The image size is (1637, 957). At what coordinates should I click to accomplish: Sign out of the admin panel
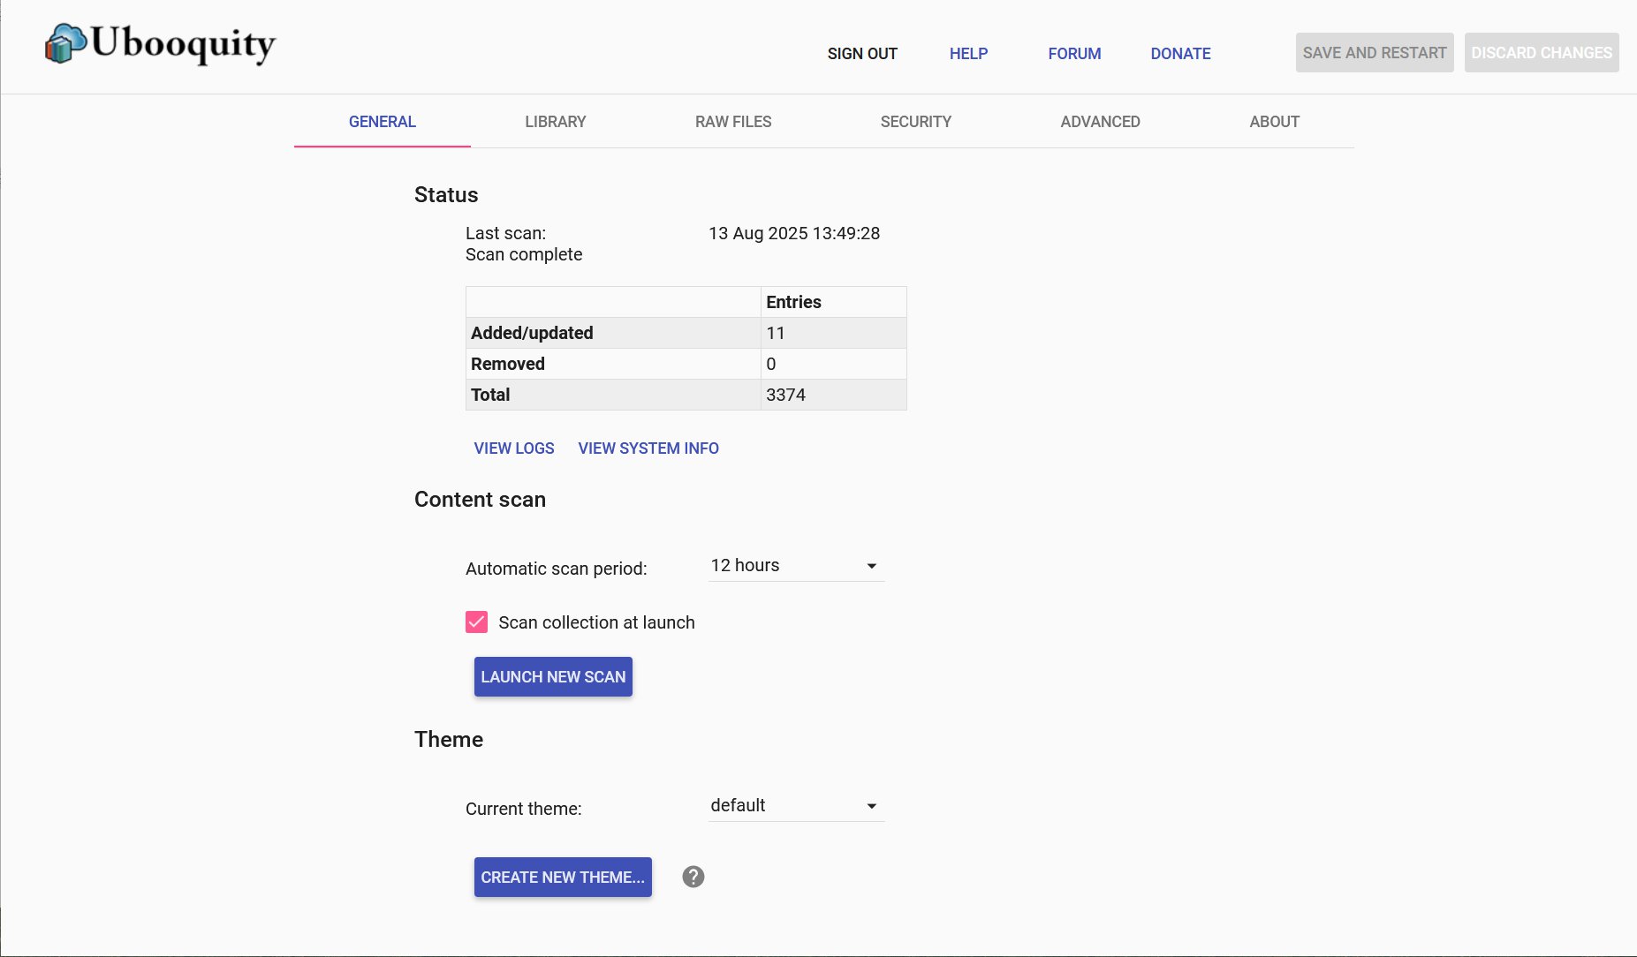click(x=861, y=54)
